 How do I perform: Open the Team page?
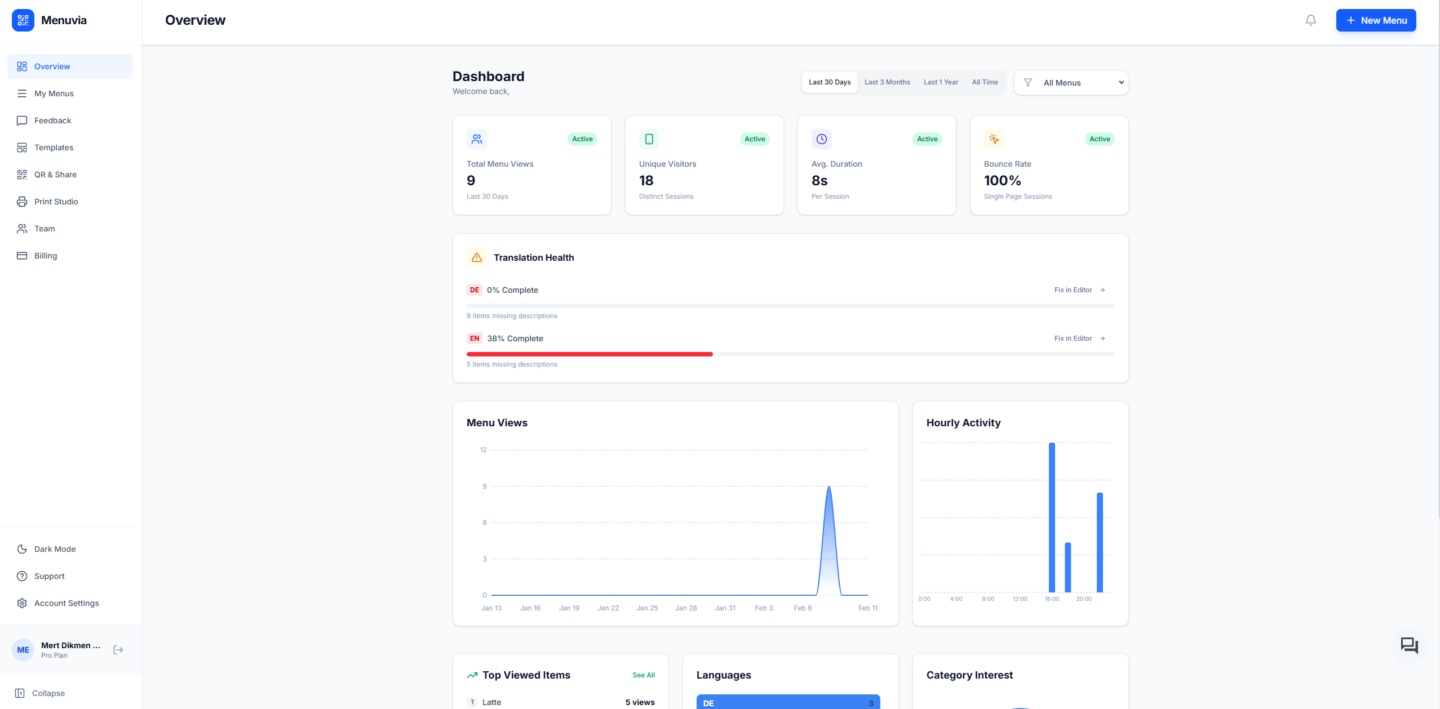point(44,228)
